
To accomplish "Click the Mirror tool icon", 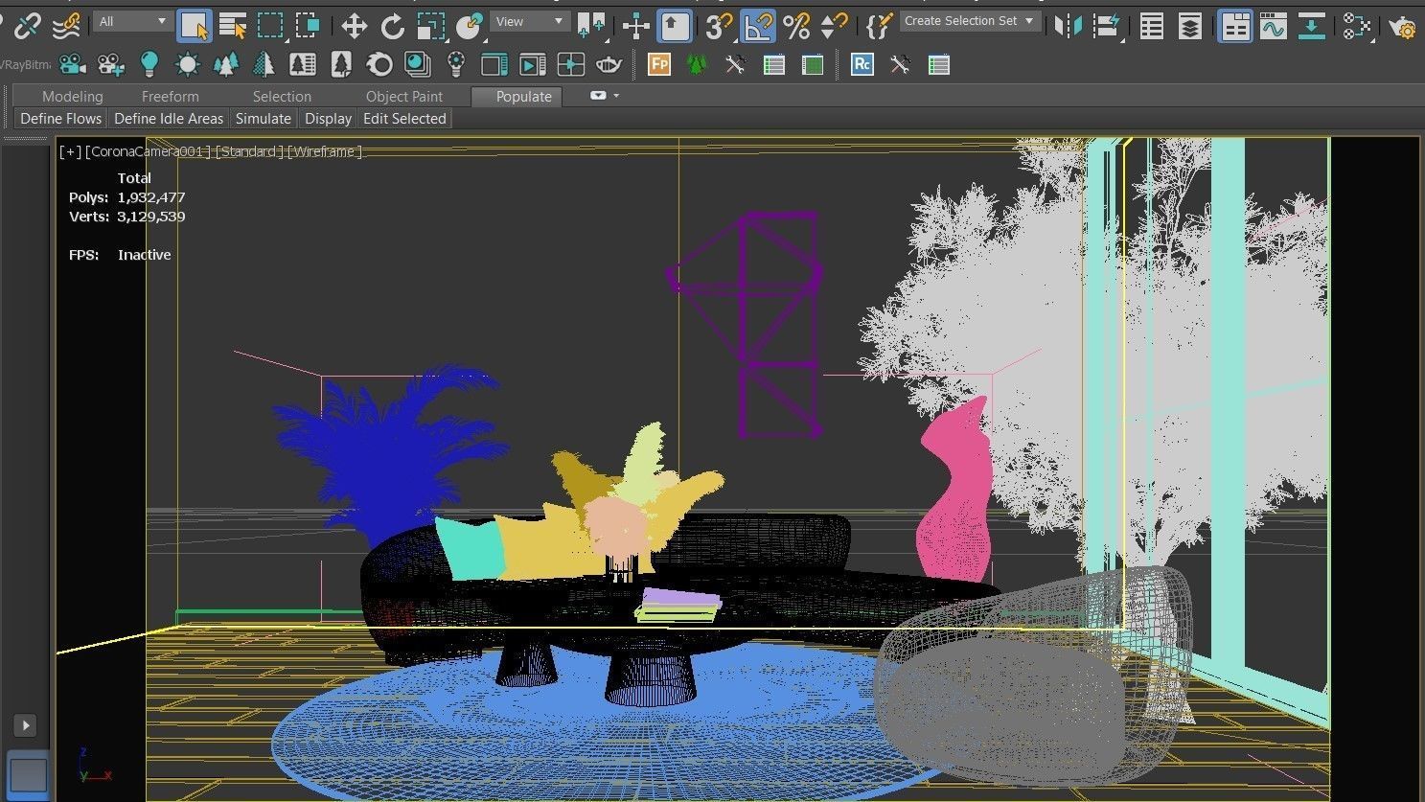I will [x=1067, y=26].
